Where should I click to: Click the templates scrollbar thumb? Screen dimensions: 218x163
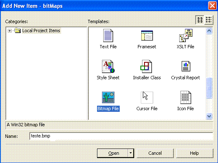point(209,88)
